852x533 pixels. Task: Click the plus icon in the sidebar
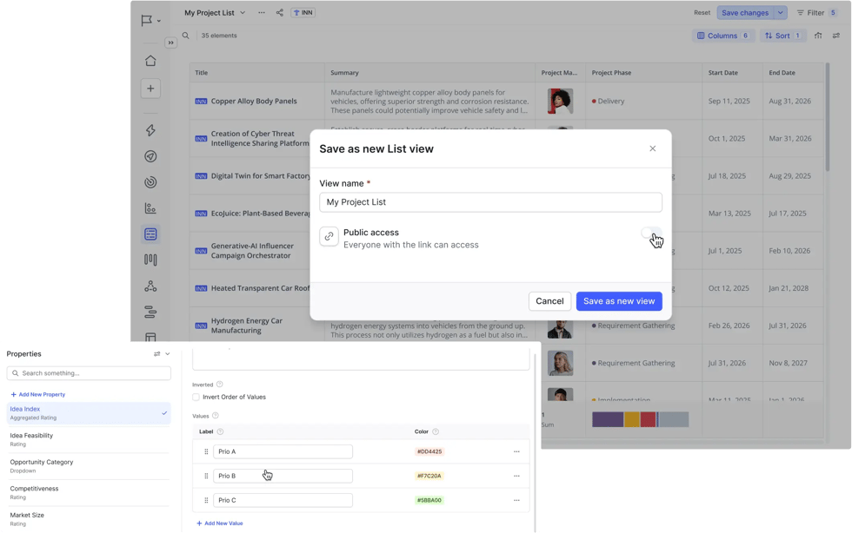pos(150,89)
